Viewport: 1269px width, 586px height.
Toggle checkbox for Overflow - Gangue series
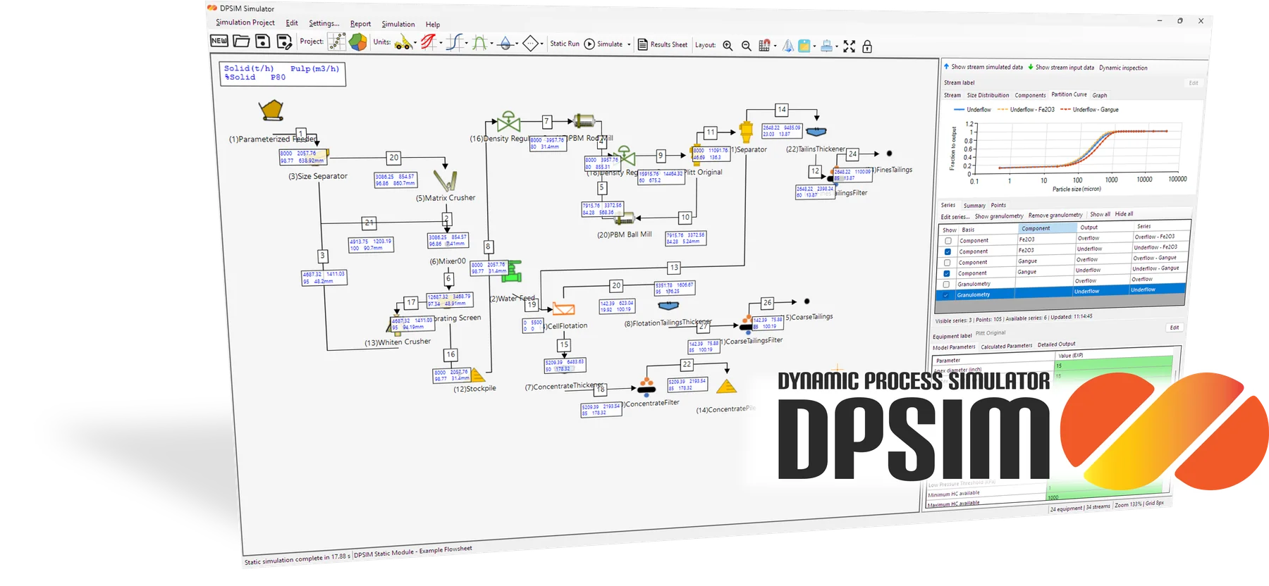947,263
